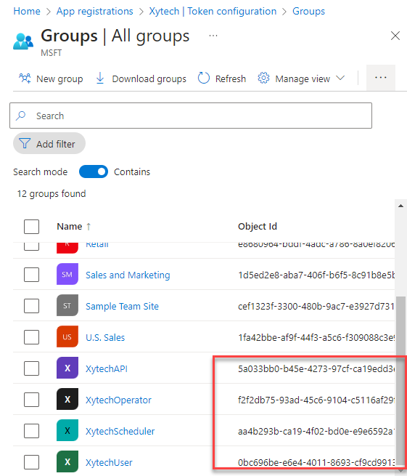The width and height of the screenshot is (407, 476).
Task: Open the XytechAPI group
Action: [107, 369]
